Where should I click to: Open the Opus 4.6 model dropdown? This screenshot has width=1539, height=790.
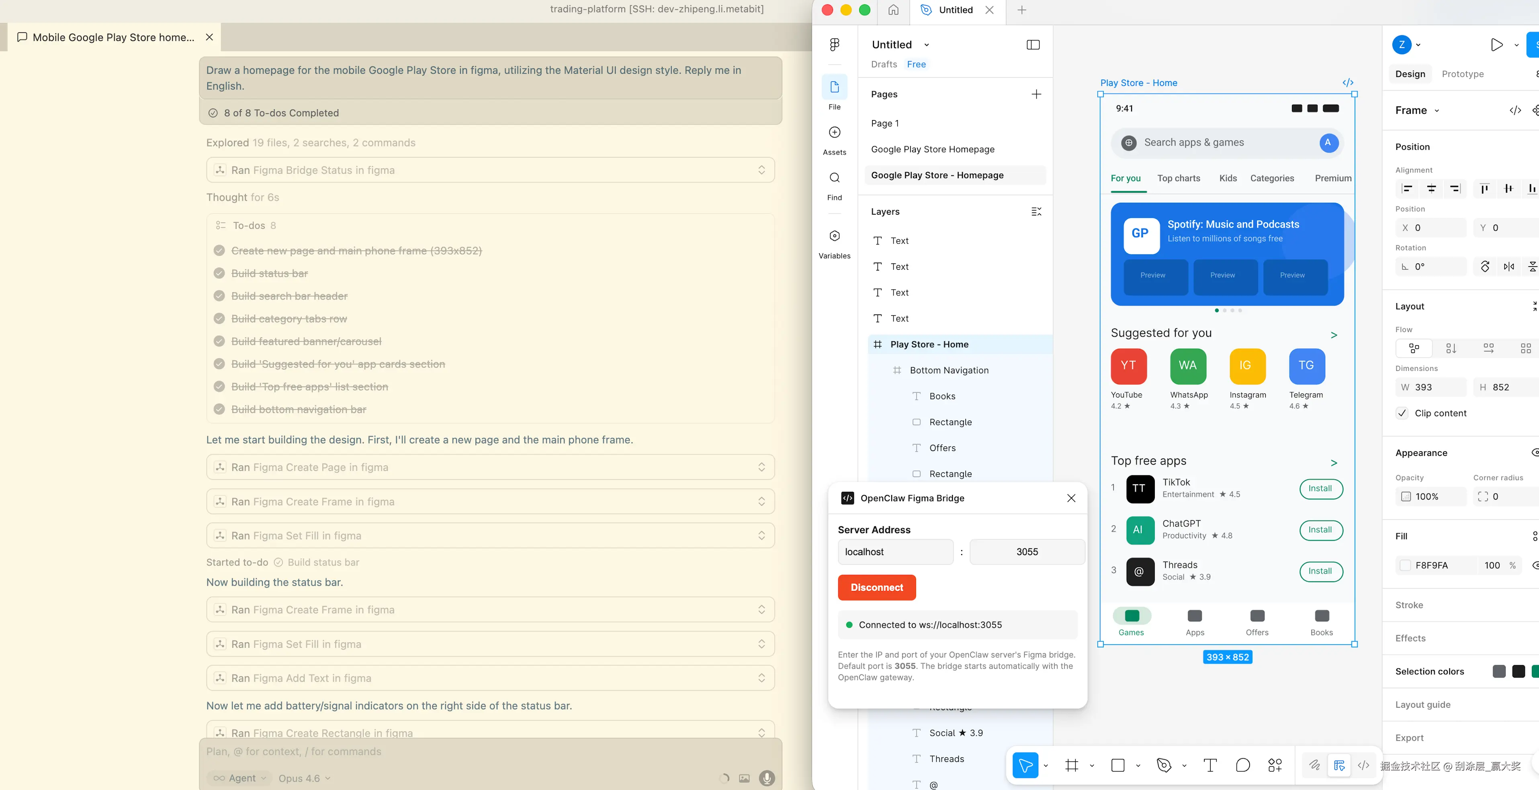(x=303, y=778)
